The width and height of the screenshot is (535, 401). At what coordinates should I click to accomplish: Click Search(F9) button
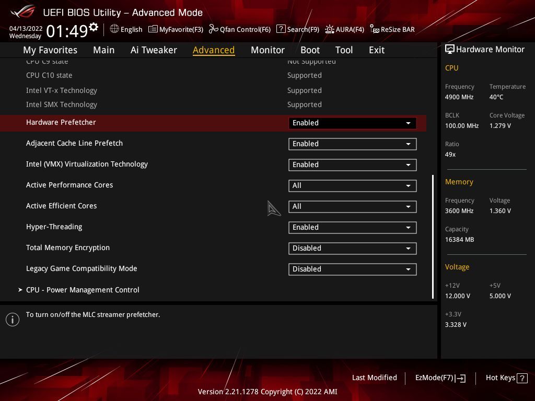pyautogui.click(x=298, y=29)
